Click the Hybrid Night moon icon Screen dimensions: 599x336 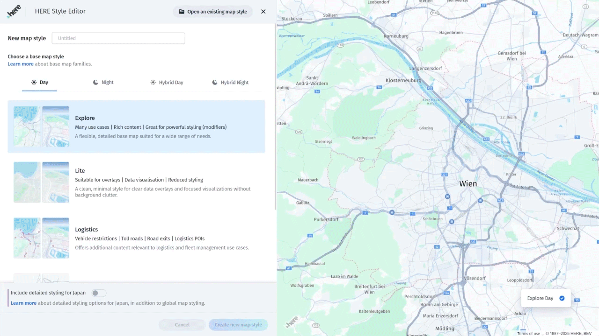pos(215,83)
